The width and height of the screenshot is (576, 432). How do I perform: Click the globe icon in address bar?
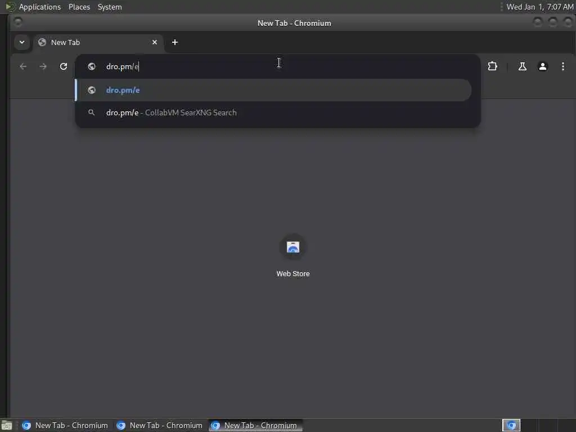(x=92, y=66)
